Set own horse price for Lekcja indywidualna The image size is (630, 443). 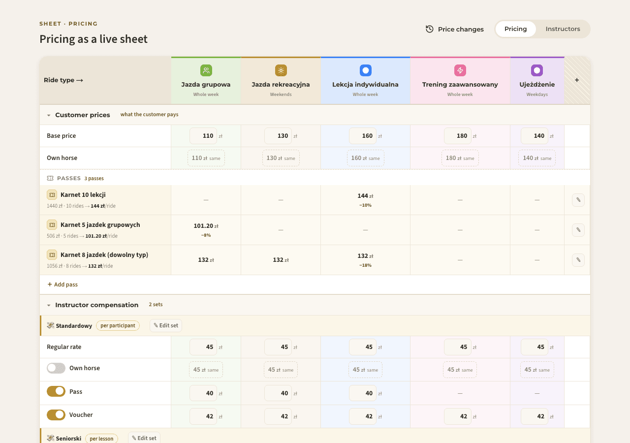coord(366,158)
